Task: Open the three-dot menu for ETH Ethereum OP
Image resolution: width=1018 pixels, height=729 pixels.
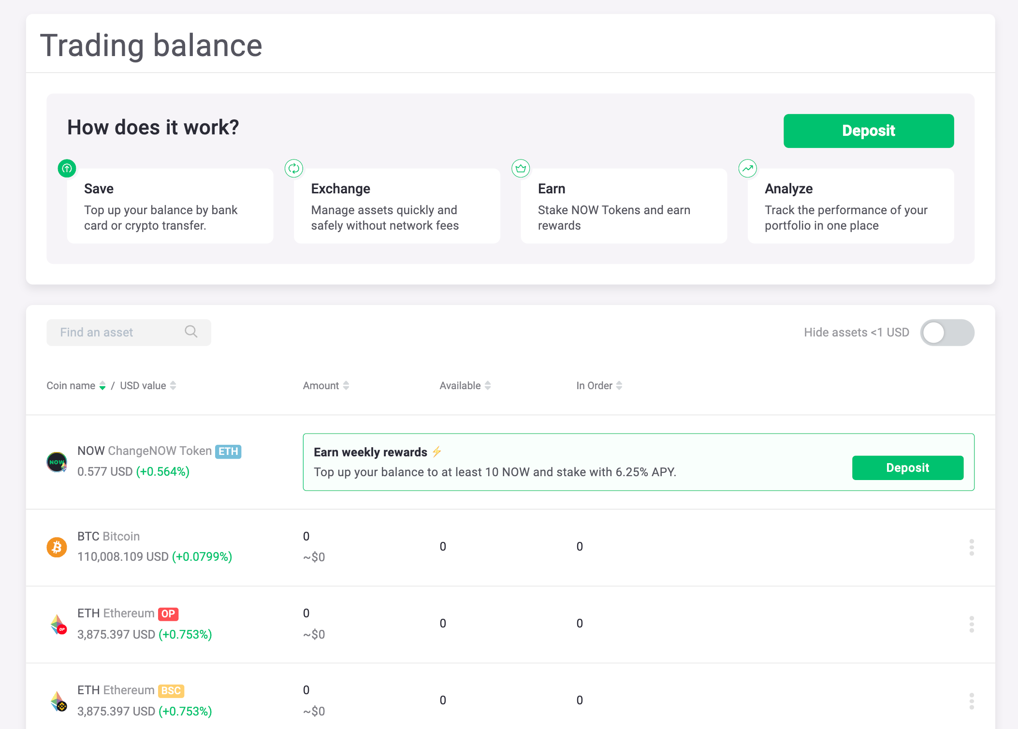Action: point(972,624)
